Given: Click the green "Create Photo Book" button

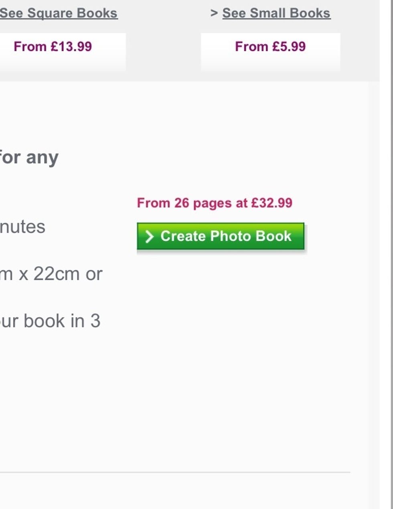Looking at the screenshot, I should [221, 236].
